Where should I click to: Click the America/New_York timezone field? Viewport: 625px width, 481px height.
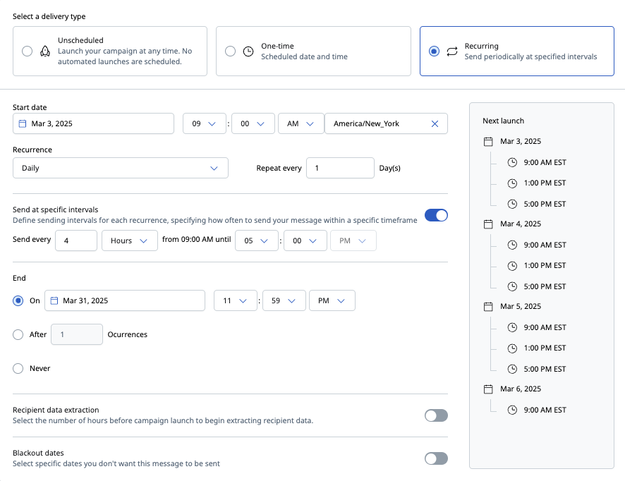387,123
